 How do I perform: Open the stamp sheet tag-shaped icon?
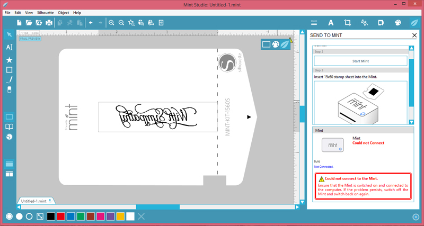(381, 23)
